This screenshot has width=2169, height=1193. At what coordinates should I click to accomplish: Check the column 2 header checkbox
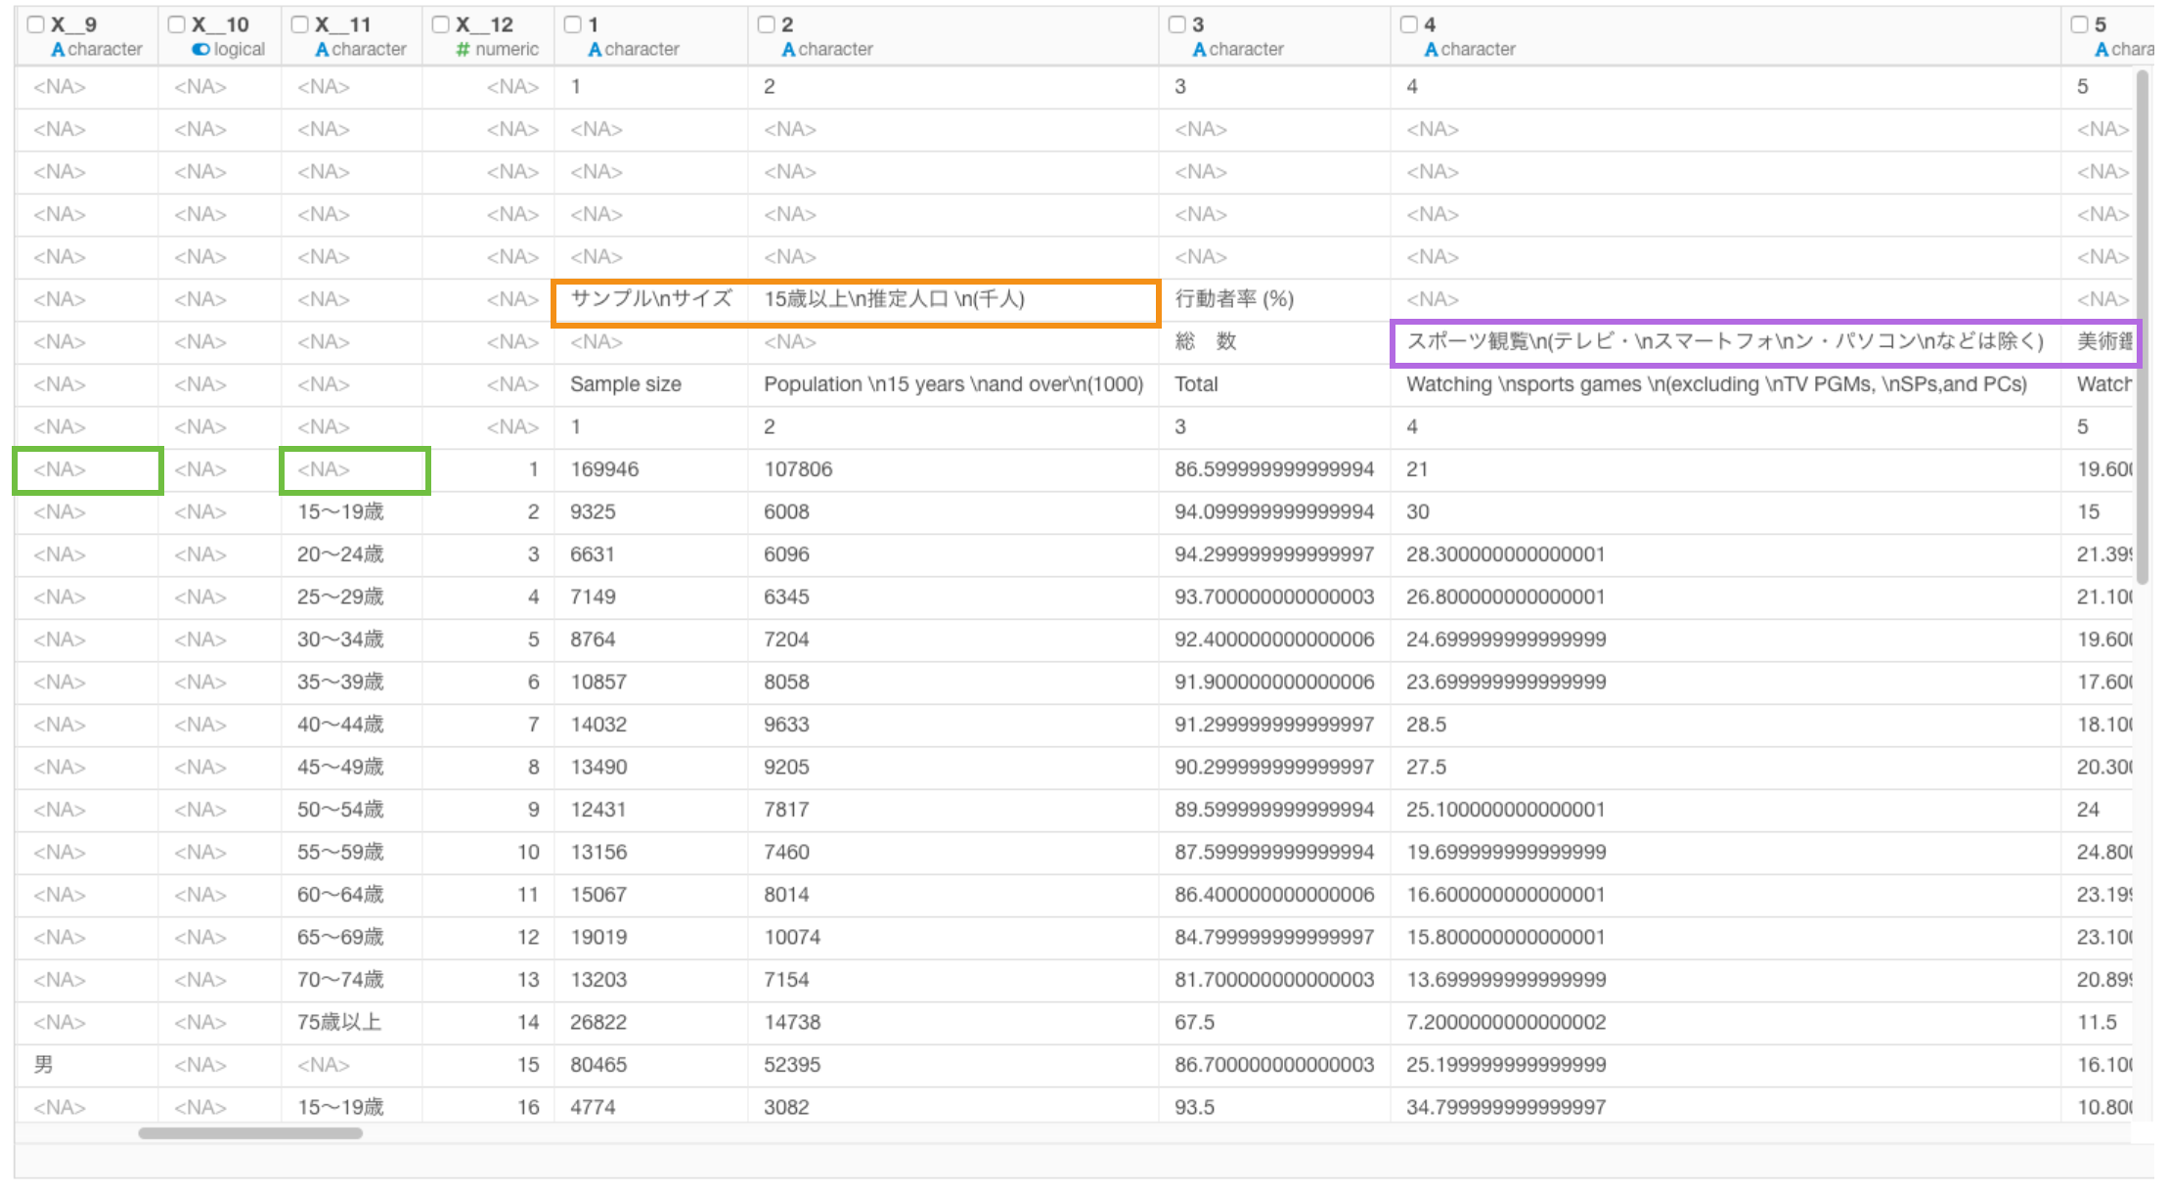tap(767, 24)
